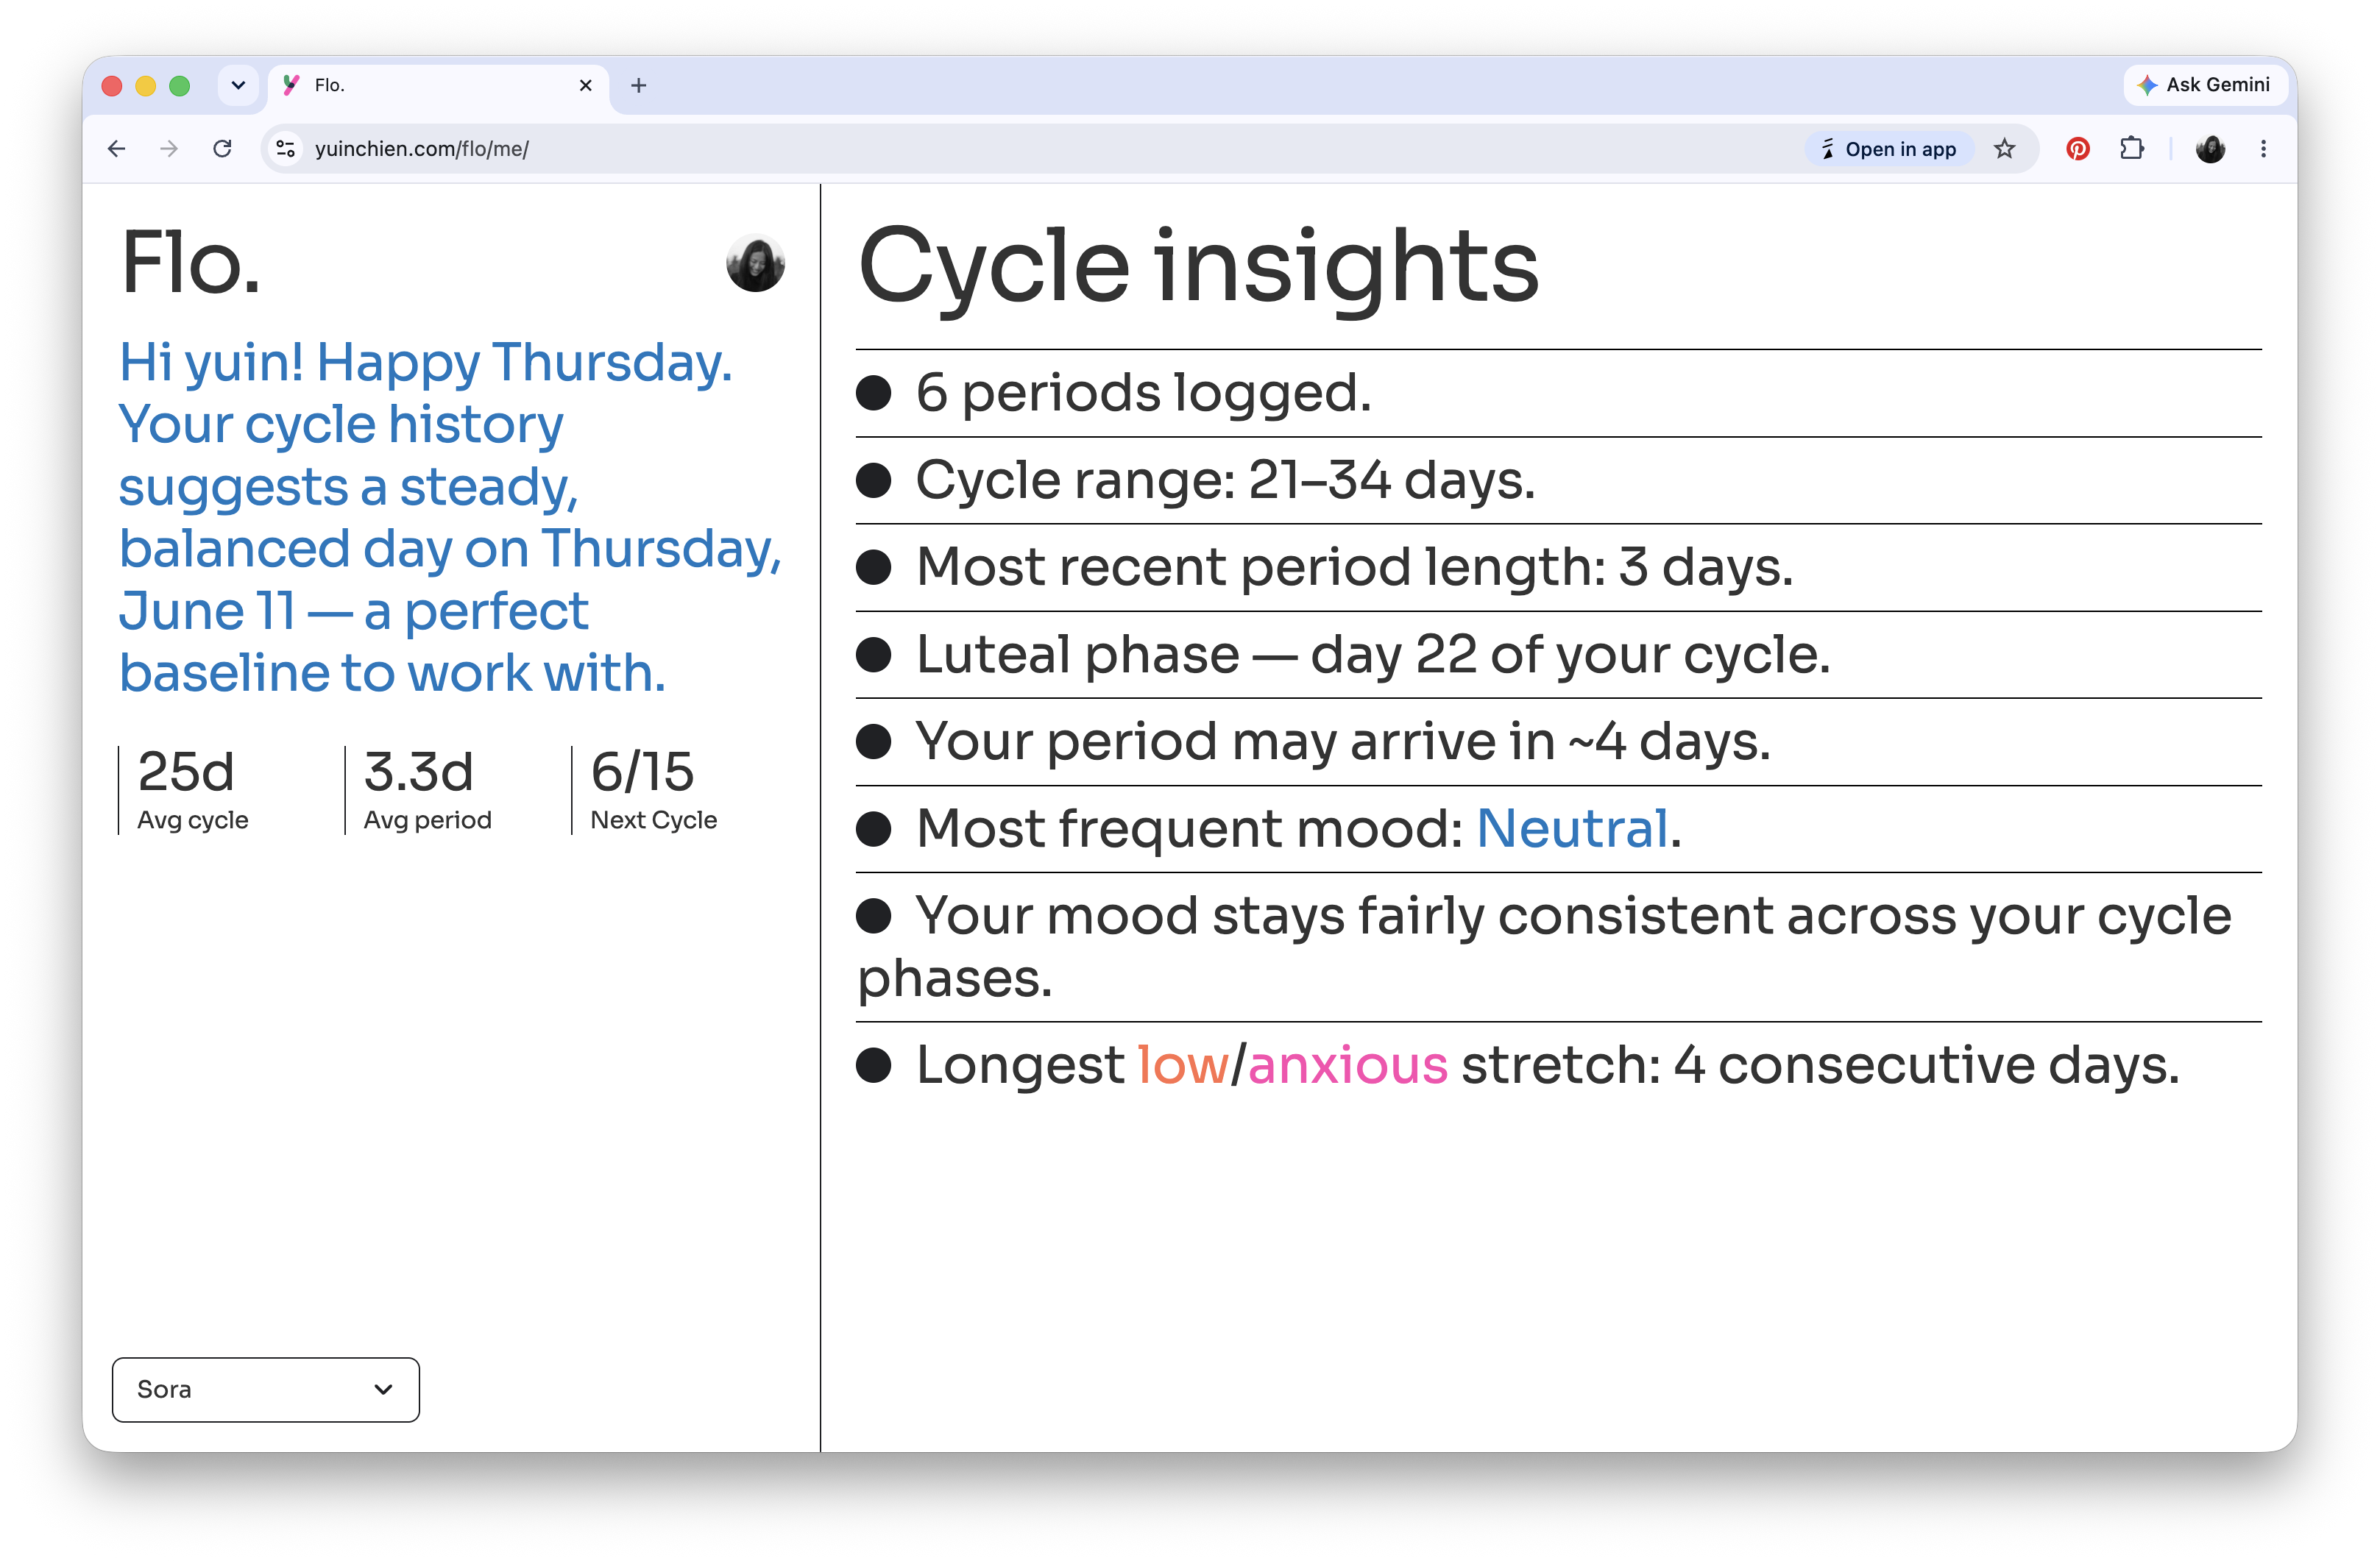This screenshot has height=1561, width=2380.
Task: Open a new tab with plus button
Action: click(x=639, y=86)
